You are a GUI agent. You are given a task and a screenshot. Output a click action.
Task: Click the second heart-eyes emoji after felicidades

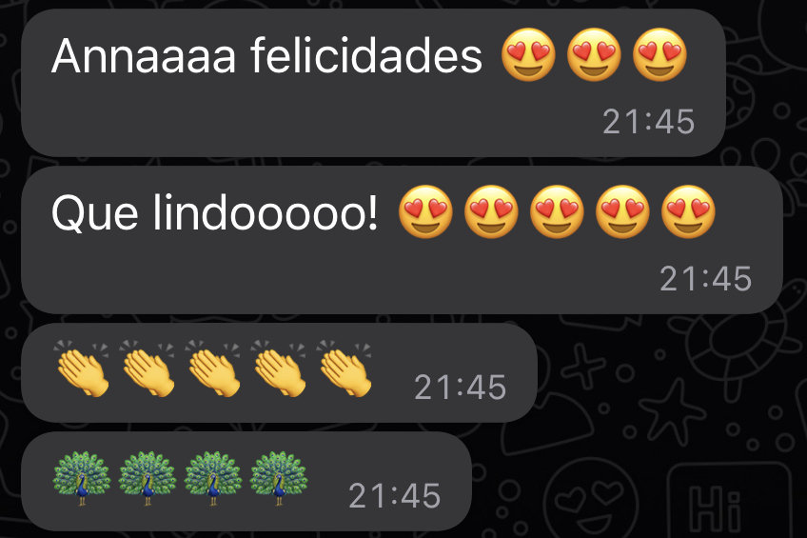pos(594,54)
